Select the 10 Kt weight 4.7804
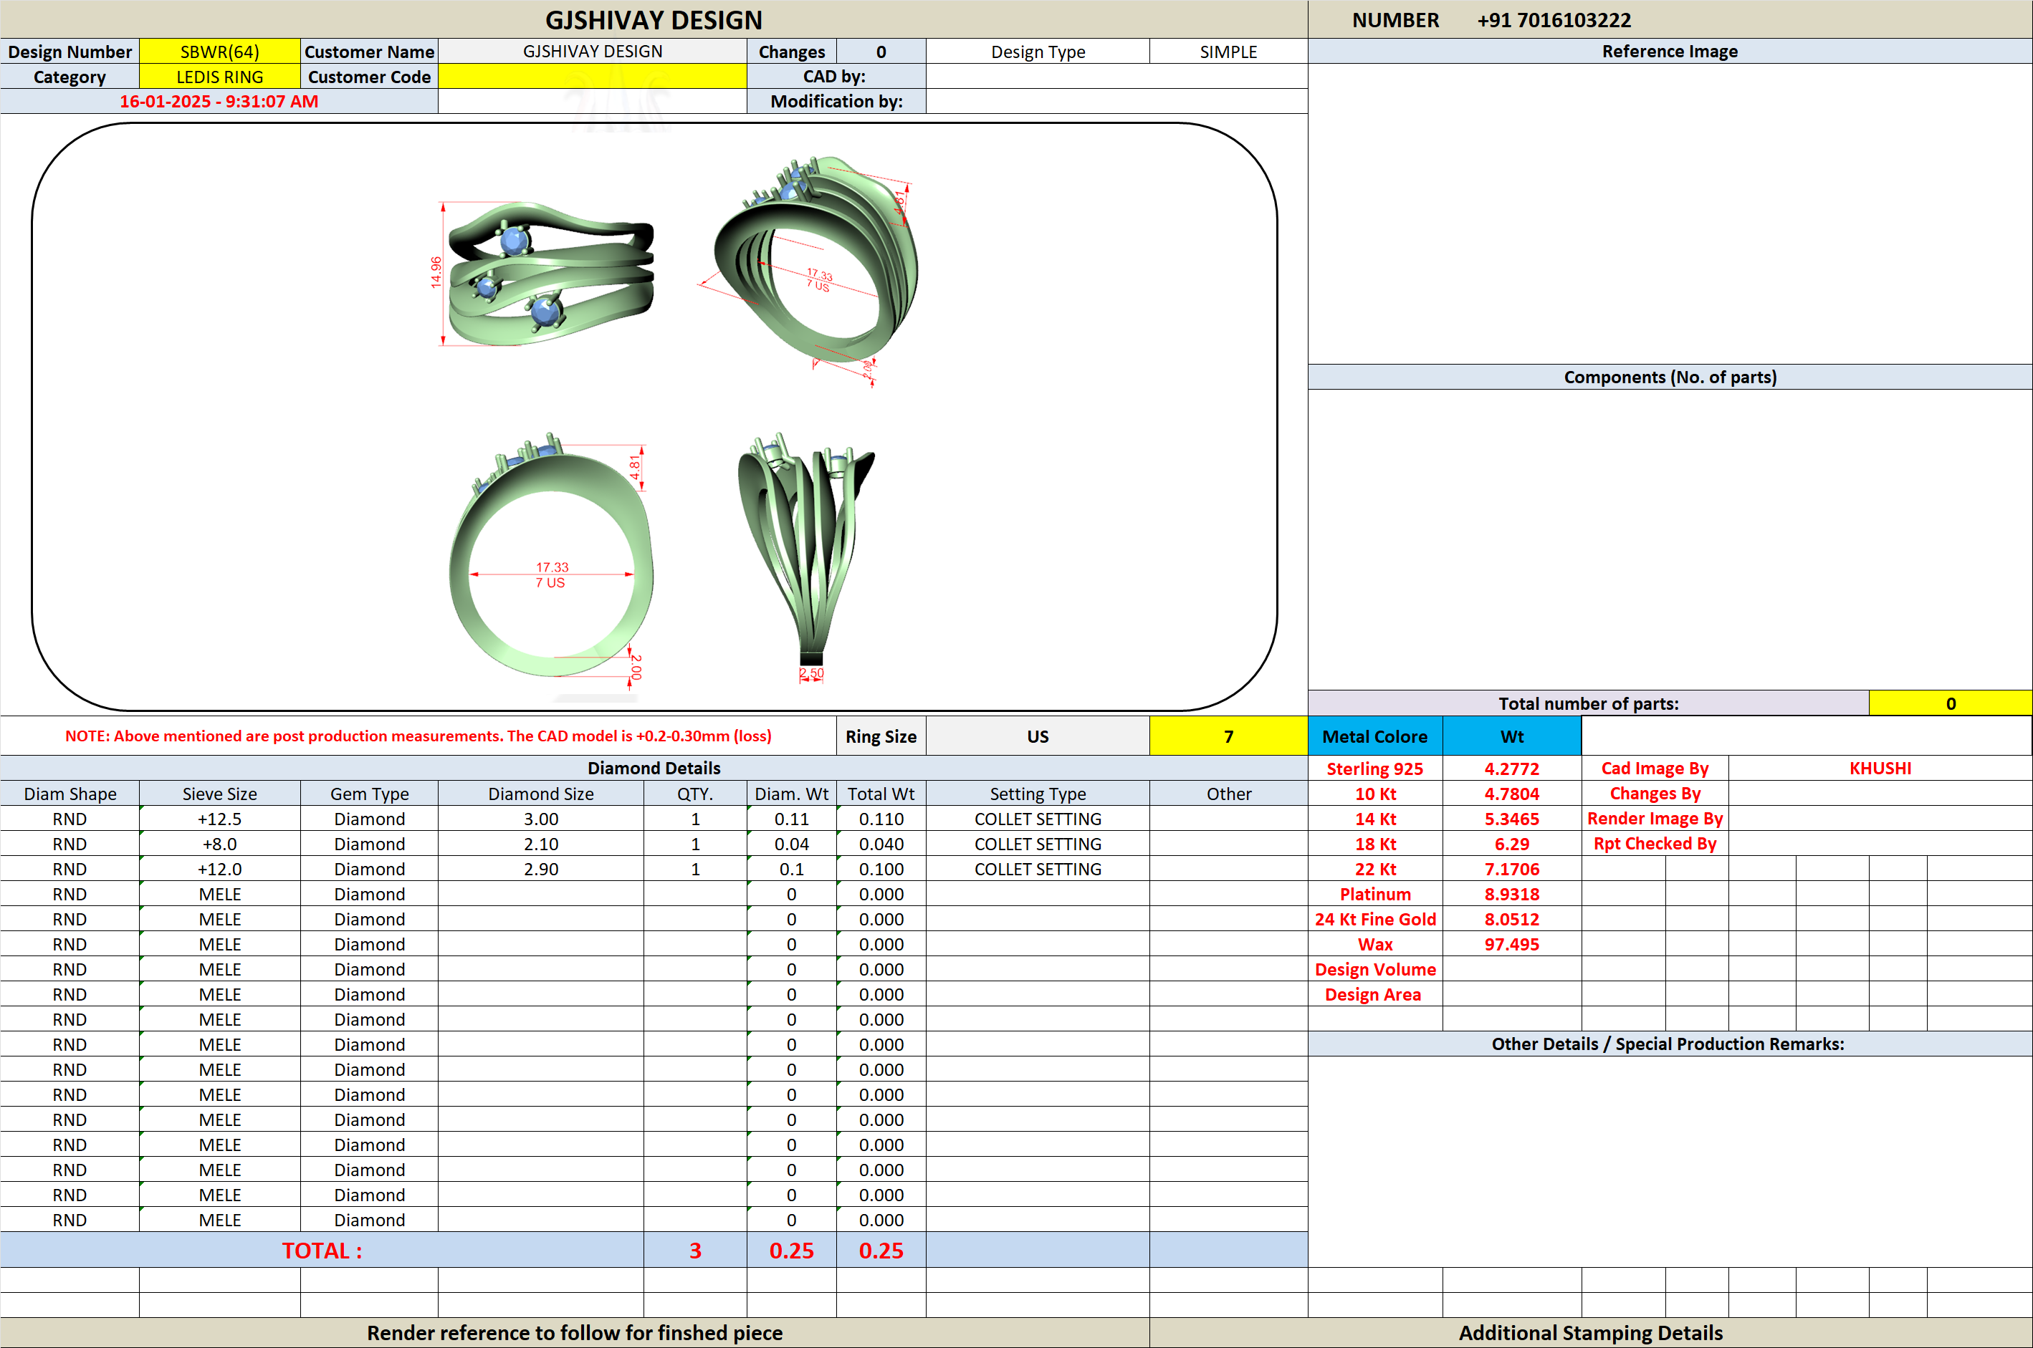This screenshot has width=2033, height=1348. [x=1512, y=794]
